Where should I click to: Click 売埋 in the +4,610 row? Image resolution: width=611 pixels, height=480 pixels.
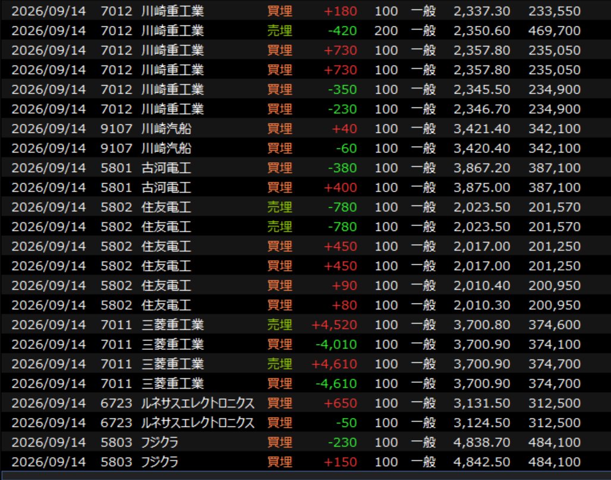point(279,364)
